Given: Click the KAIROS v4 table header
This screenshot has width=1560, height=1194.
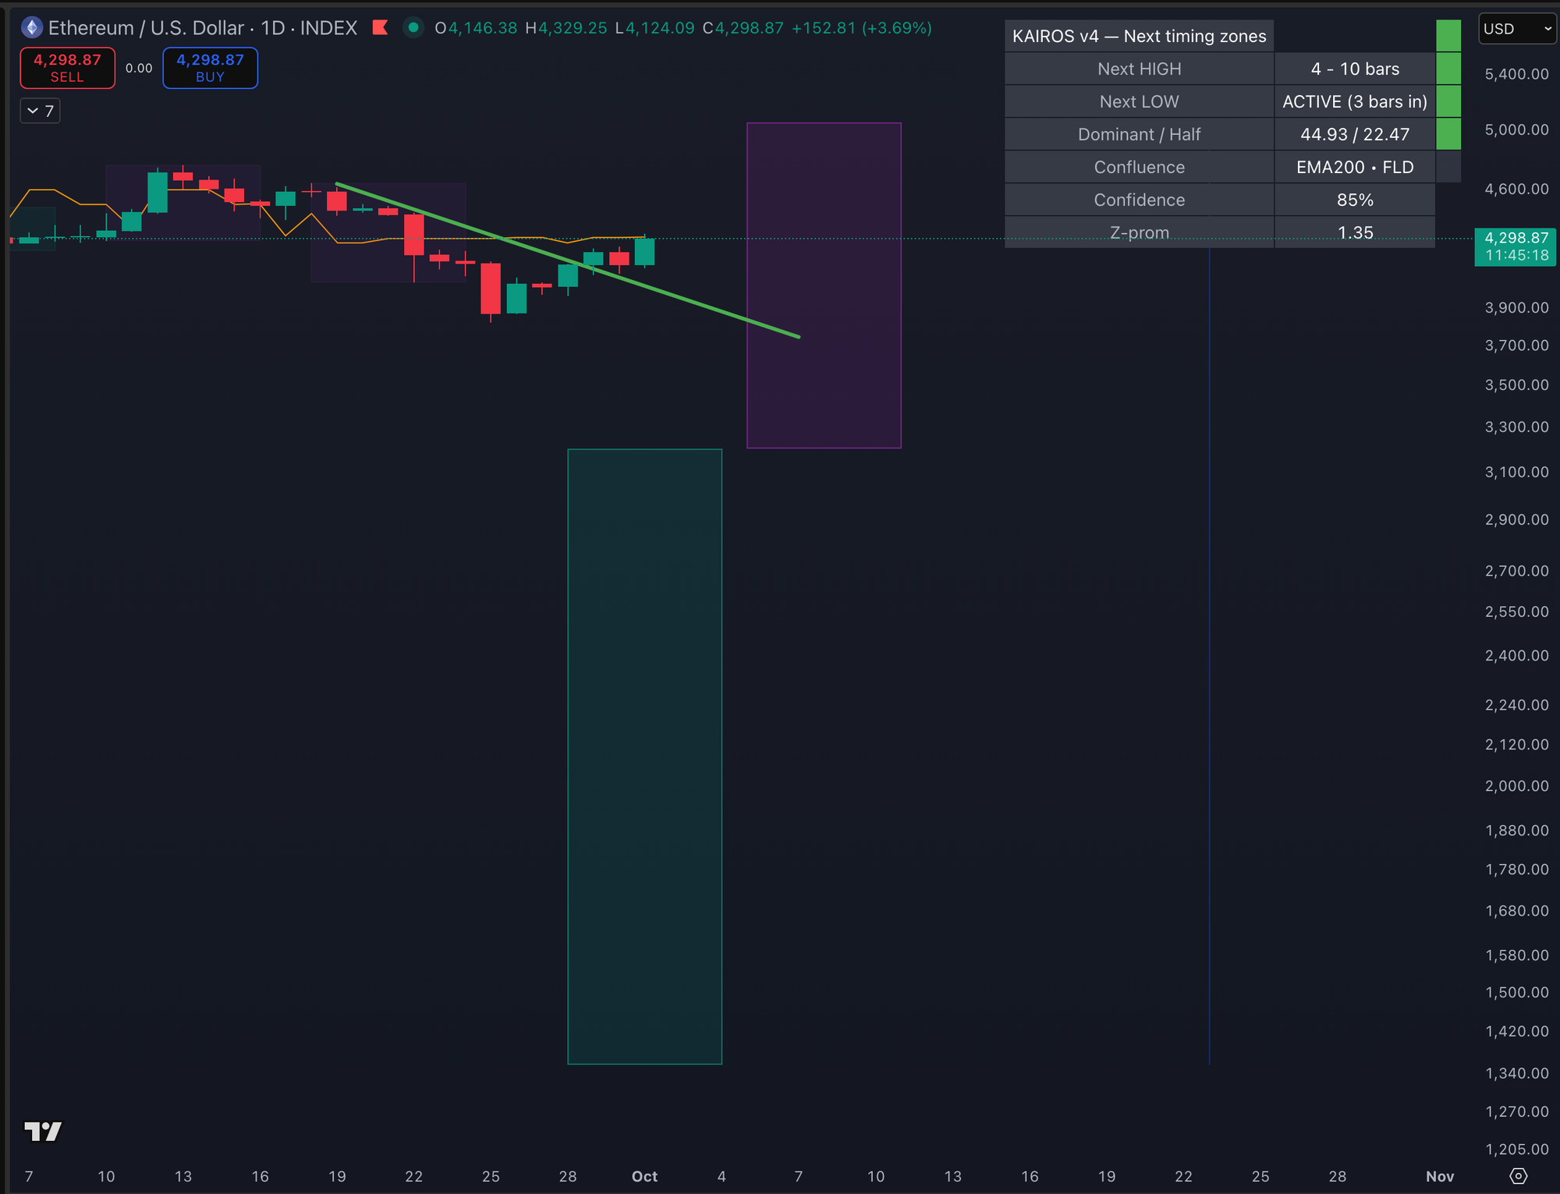Looking at the screenshot, I should point(1139,36).
